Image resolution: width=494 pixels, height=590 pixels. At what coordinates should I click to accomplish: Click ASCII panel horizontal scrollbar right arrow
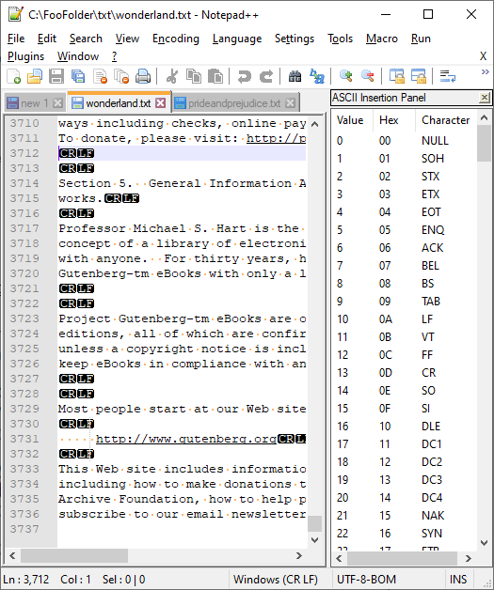coord(469,558)
